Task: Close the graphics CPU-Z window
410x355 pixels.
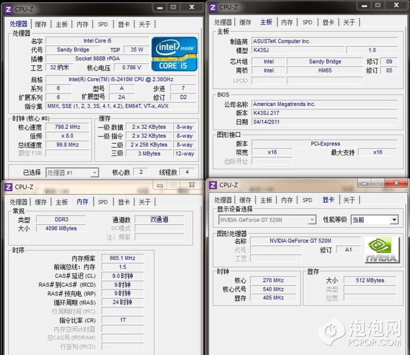Action: [396, 183]
